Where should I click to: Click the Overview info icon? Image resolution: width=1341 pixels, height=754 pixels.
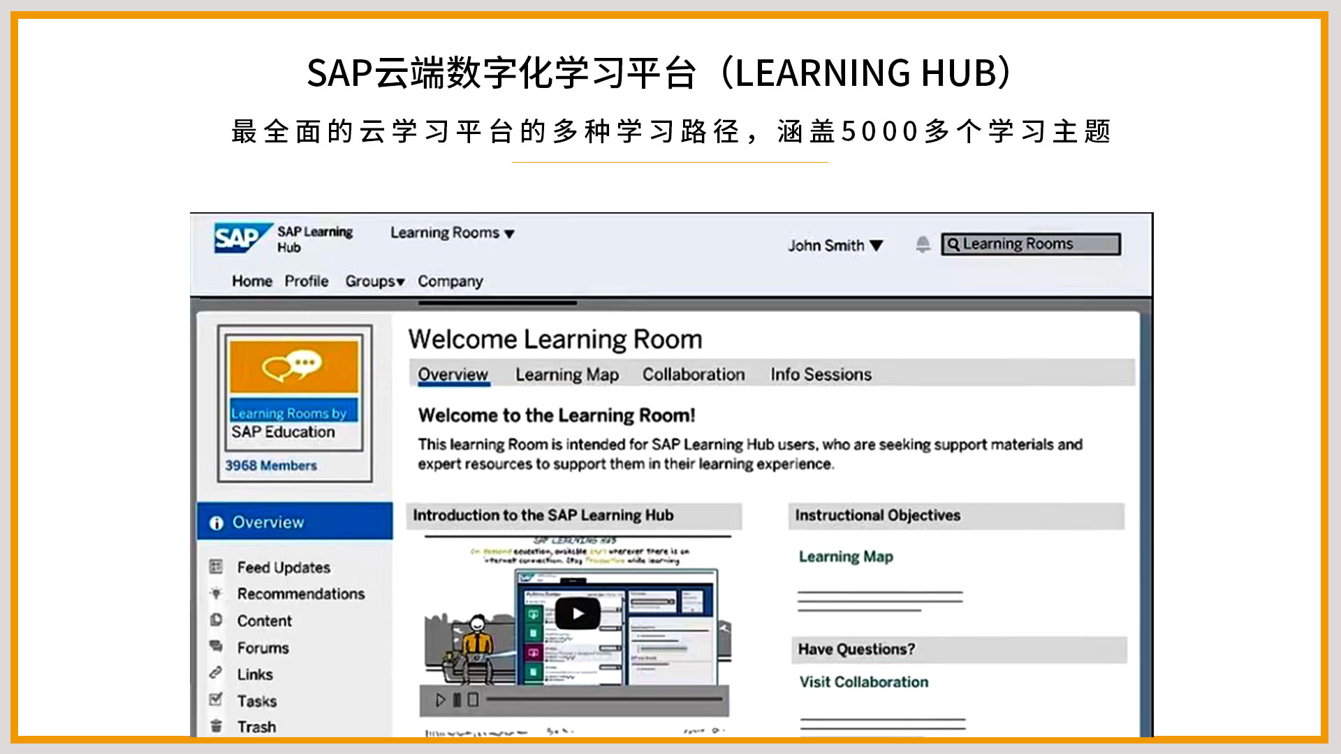pos(216,523)
